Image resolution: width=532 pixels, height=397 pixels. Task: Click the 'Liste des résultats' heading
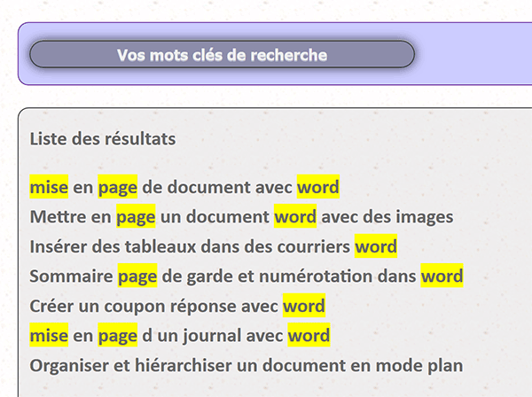(x=103, y=138)
